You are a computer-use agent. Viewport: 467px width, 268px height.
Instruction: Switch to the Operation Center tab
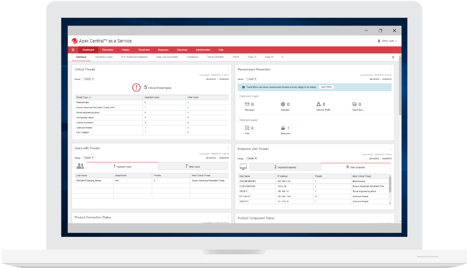point(104,57)
